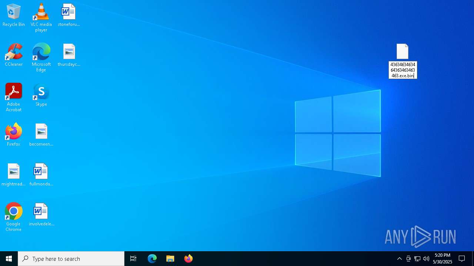This screenshot has height=266, width=474.
Task: Select the thursdayc... image file
Action: [x=69, y=55]
